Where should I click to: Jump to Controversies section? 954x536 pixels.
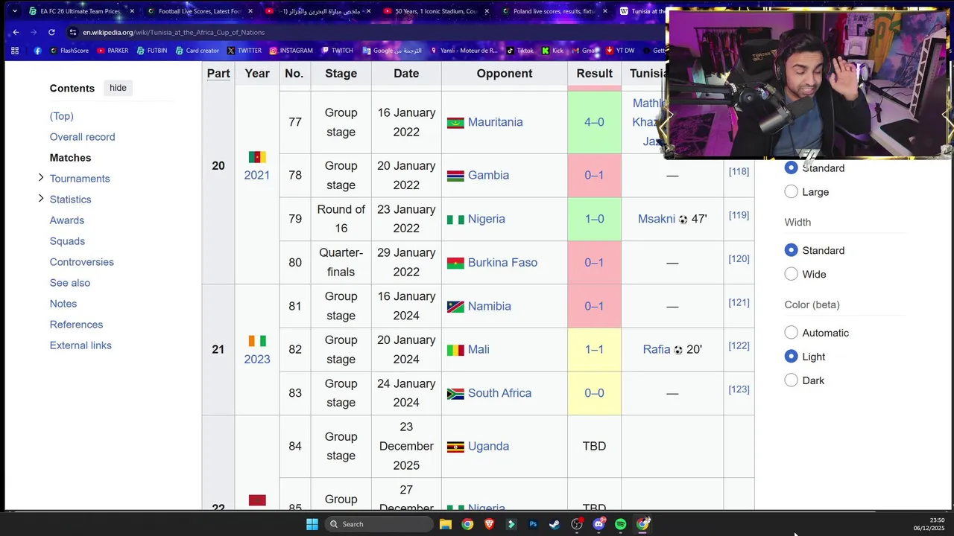point(82,262)
